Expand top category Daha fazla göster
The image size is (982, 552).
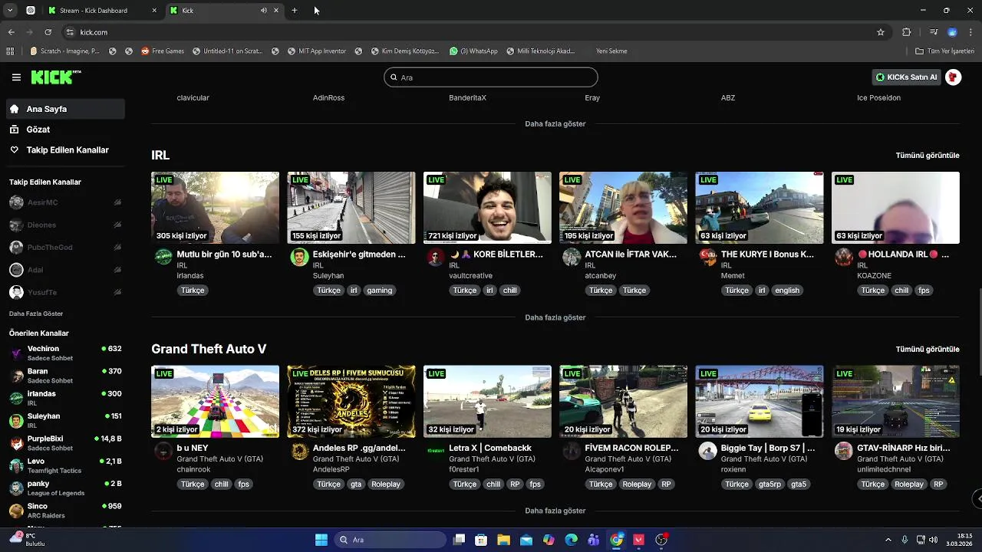555,123
